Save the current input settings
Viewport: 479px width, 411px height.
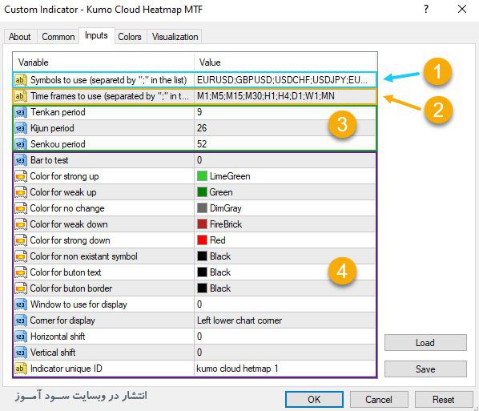[x=425, y=369]
